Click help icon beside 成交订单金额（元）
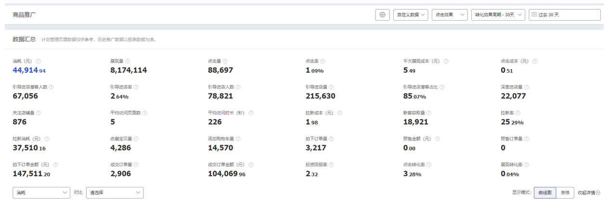Viewport: 608px width, 213px height. [251, 164]
